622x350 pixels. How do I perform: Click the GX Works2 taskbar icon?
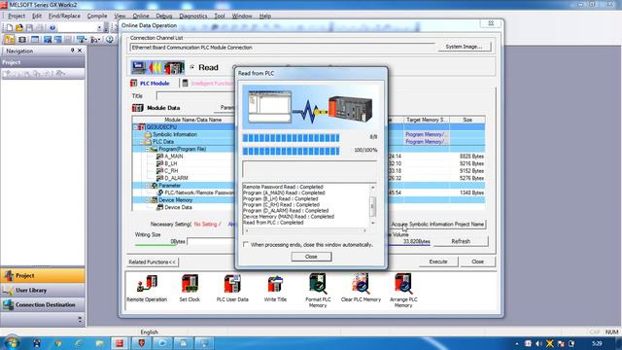(120, 343)
